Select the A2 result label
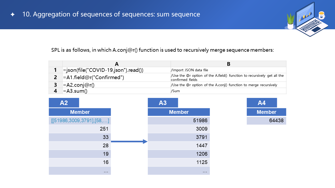Viewport: 335px width, 188px height. (64, 103)
